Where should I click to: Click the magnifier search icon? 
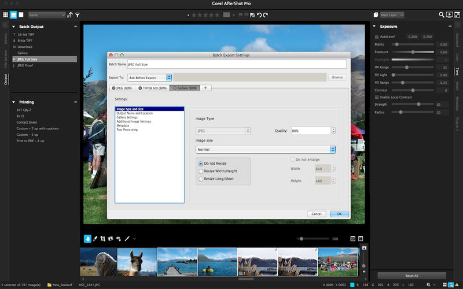[x=442, y=14]
